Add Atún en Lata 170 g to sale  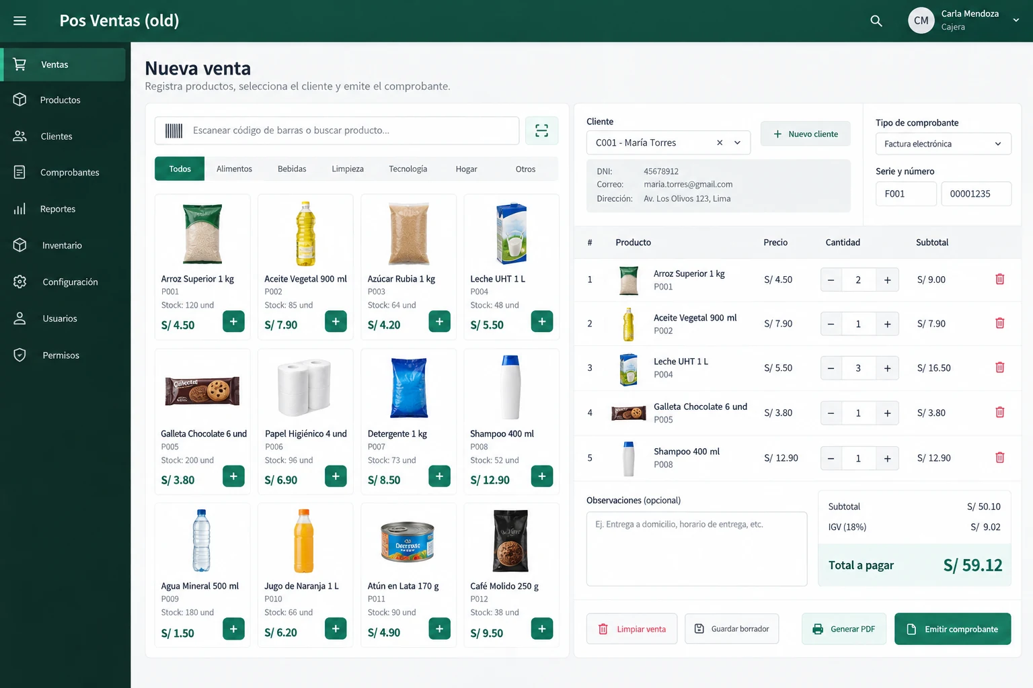[439, 629]
